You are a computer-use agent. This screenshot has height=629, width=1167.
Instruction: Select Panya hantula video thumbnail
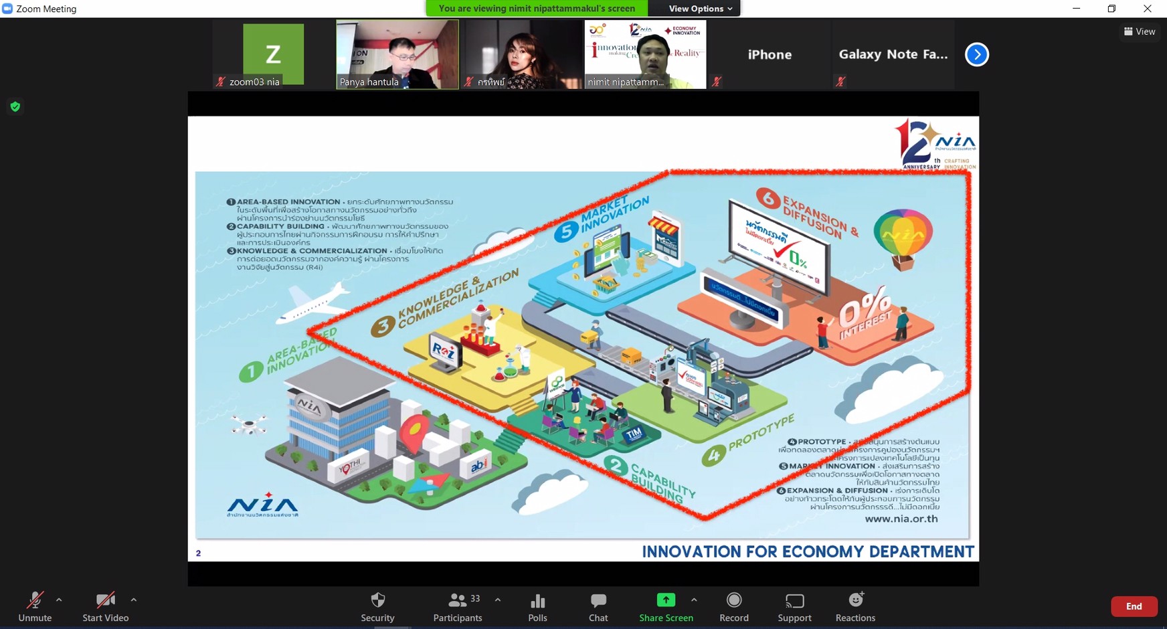click(x=397, y=54)
